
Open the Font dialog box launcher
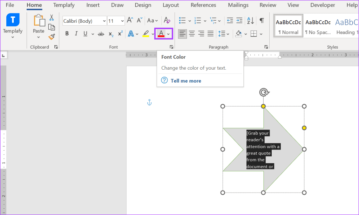(x=171, y=47)
